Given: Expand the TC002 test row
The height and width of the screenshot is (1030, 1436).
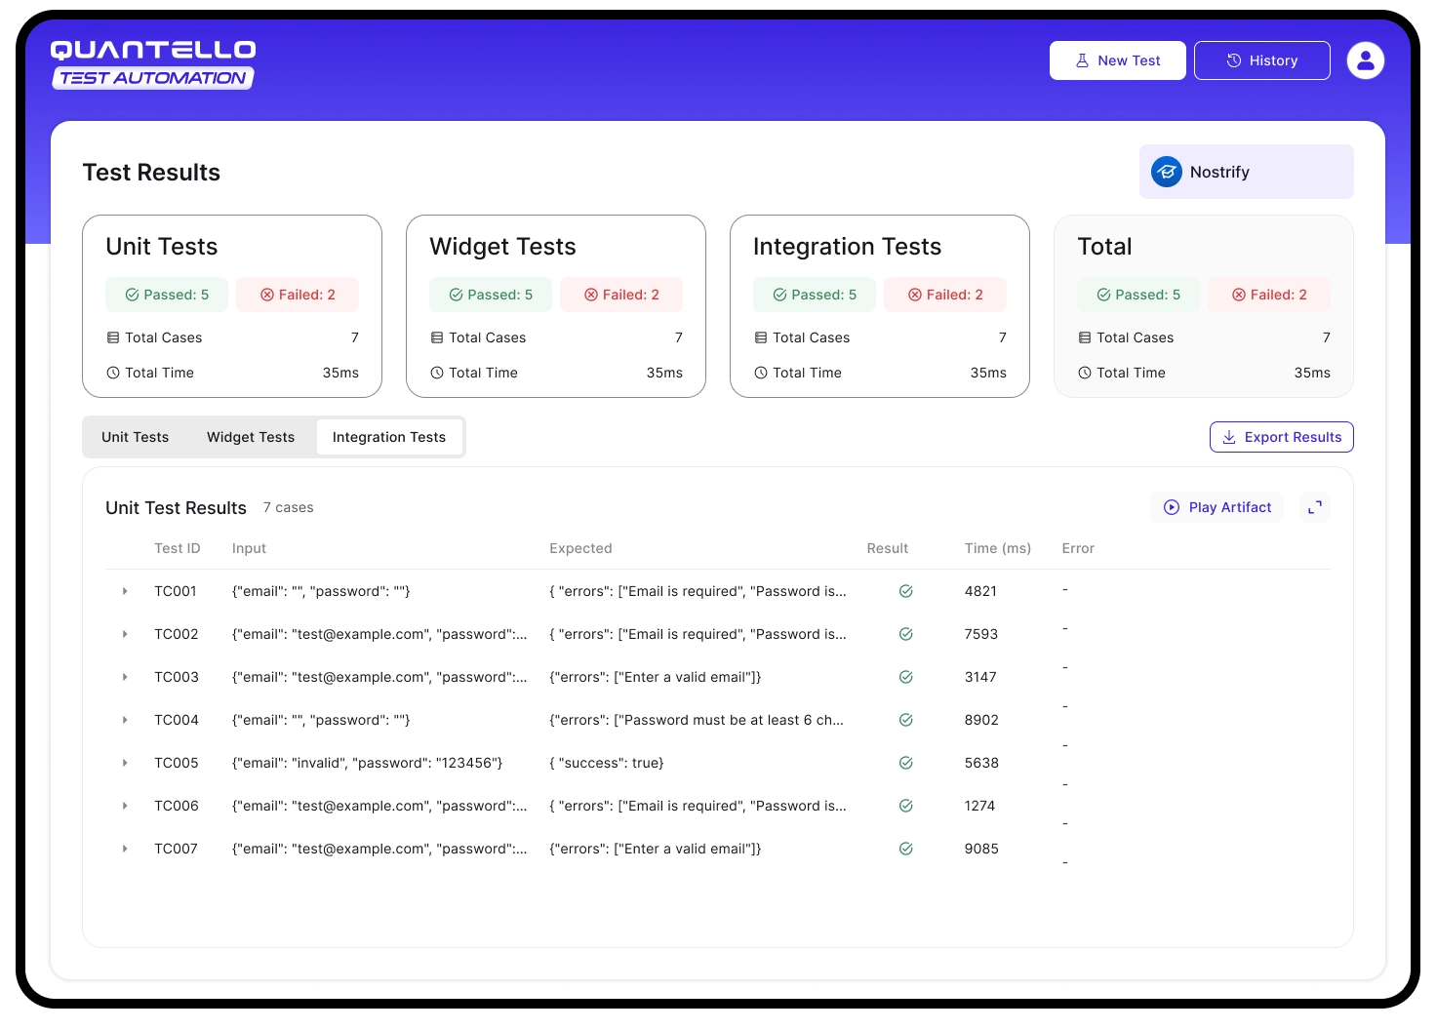Looking at the screenshot, I should tap(125, 634).
